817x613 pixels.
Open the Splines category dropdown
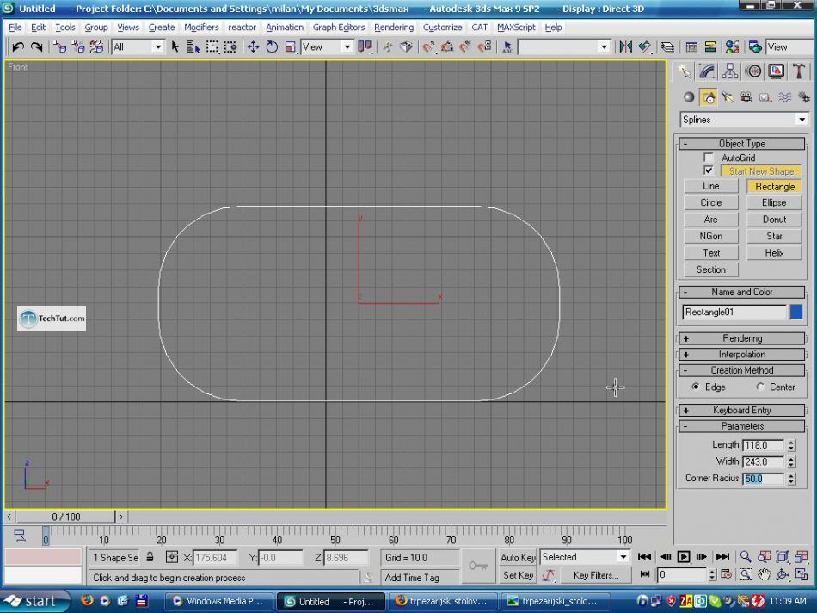point(744,120)
